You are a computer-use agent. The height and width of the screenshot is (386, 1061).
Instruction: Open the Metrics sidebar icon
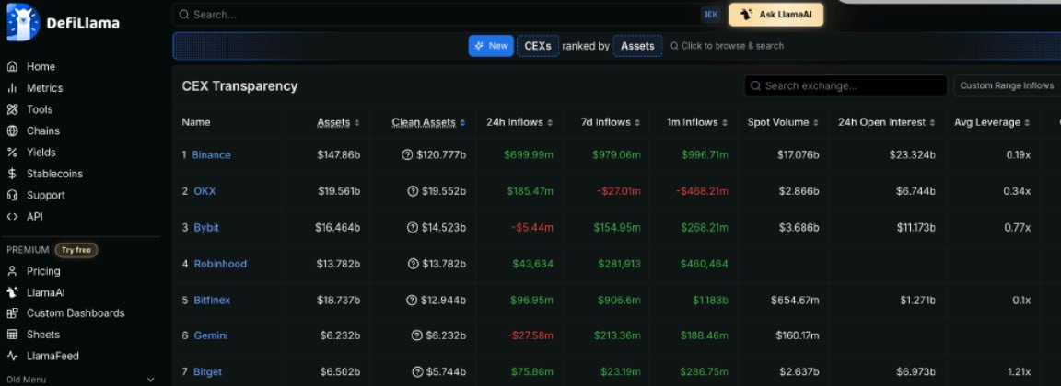pyautogui.click(x=12, y=88)
